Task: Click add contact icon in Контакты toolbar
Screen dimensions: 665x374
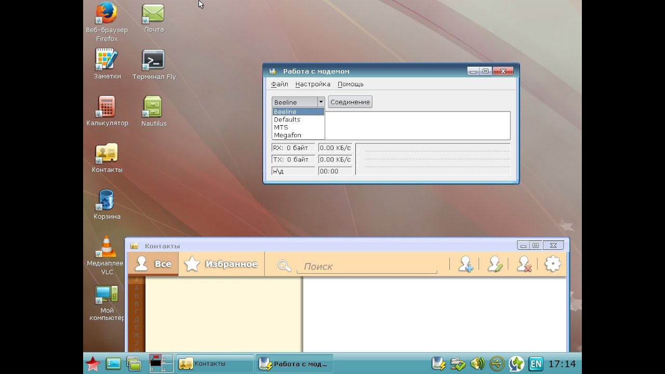Action: (x=465, y=264)
